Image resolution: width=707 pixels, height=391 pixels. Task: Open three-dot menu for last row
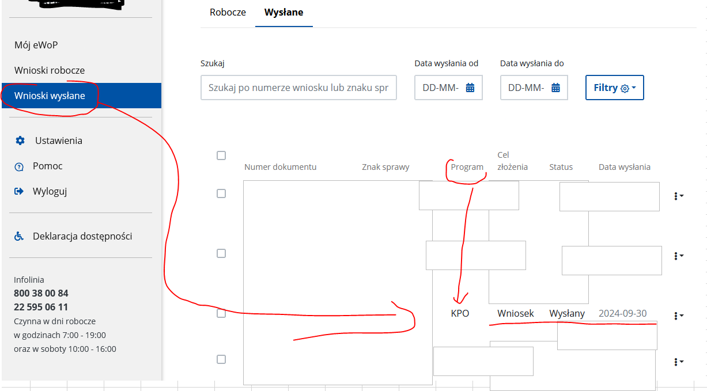[678, 362]
